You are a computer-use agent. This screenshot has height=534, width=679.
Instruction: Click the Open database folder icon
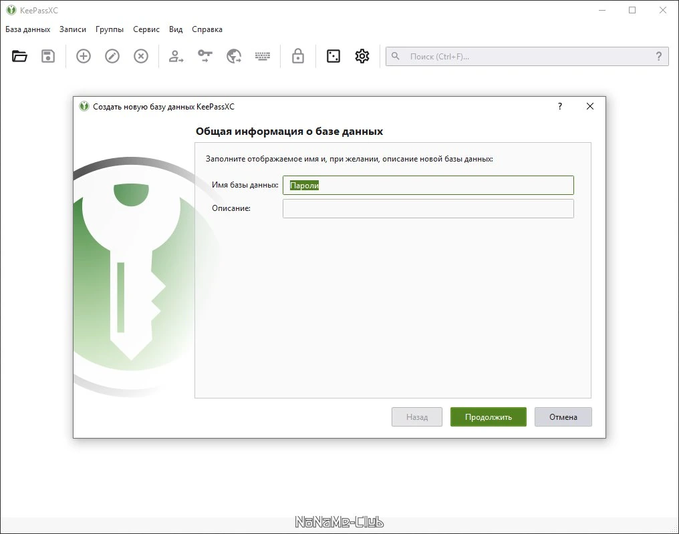click(19, 56)
